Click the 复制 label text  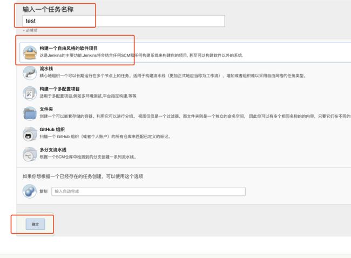[43, 191]
